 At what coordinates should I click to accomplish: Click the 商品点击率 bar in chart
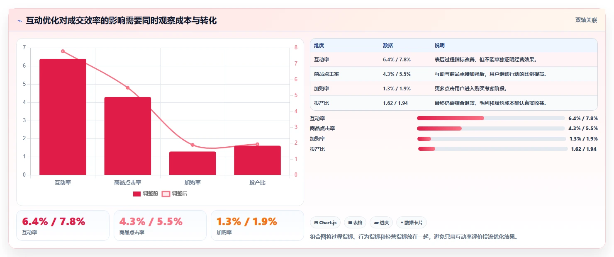[x=128, y=136]
